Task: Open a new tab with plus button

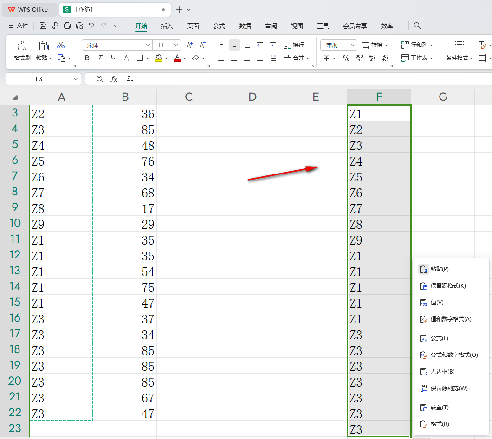Action: pyautogui.click(x=179, y=10)
